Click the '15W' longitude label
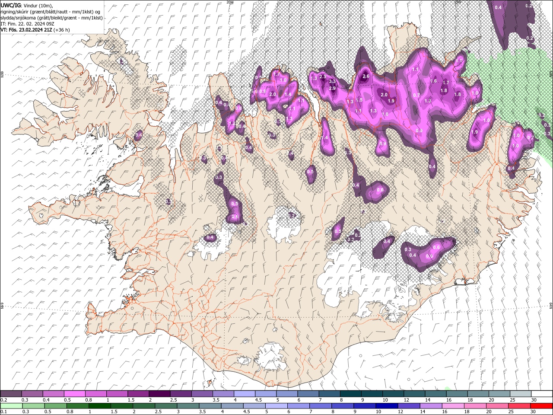The height and width of the screenshot is (415, 553). pos(458,2)
